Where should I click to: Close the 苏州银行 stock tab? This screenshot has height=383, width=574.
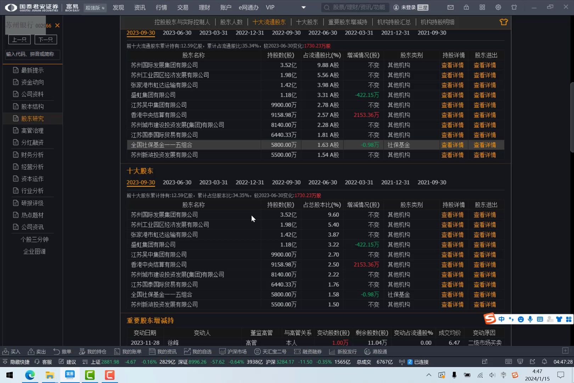pyautogui.click(x=57, y=26)
